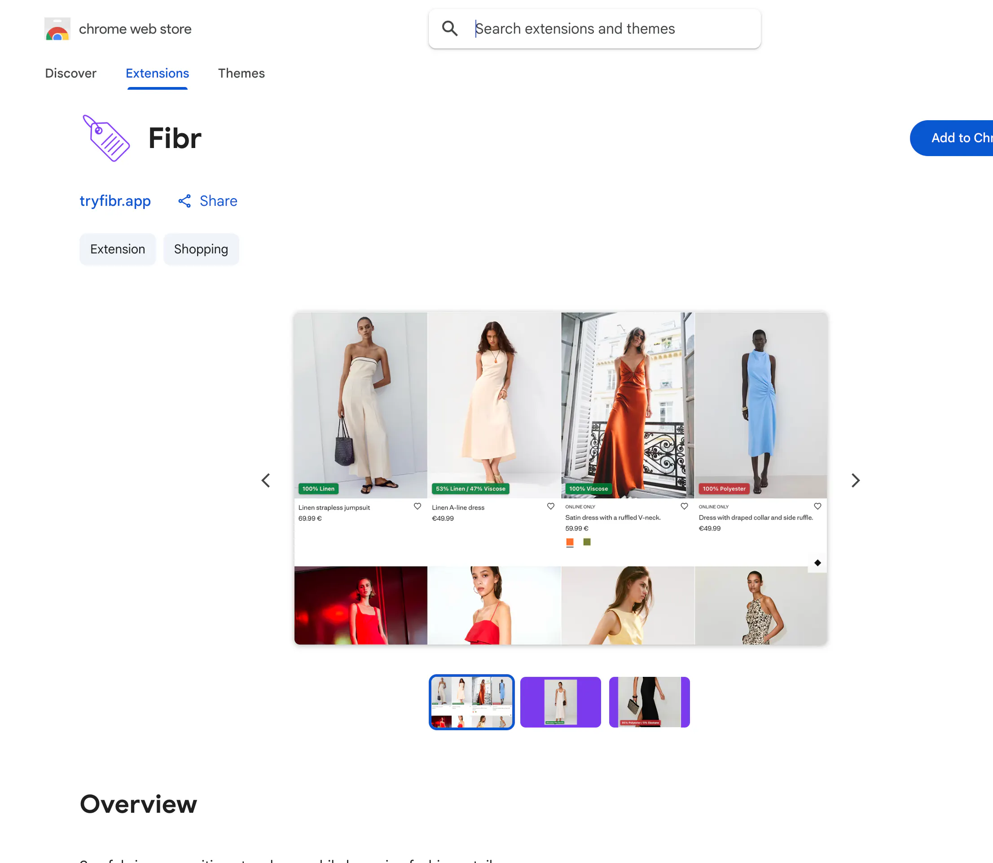The height and width of the screenshot is (863, 993).
Task: Click Dress with draped collar and side ruffle text
Action: 756,518
